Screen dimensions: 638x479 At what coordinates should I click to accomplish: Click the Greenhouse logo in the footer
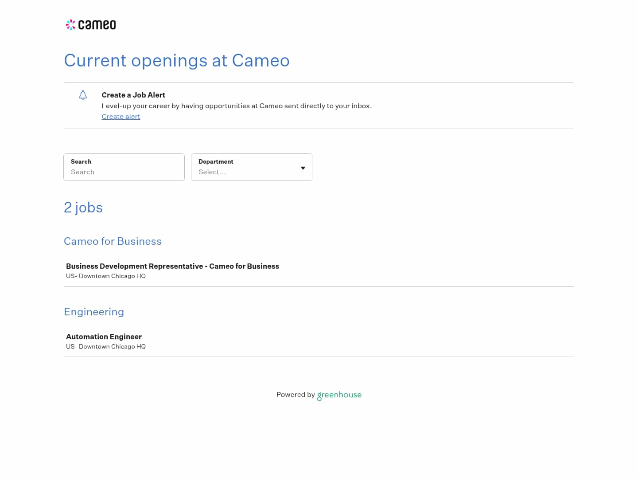(339, 395)
